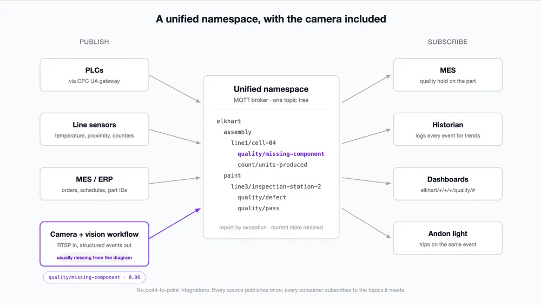Screen dimensions: 541x305
Task: Click 'trips on the same event' text
Action: coord(447,244)
